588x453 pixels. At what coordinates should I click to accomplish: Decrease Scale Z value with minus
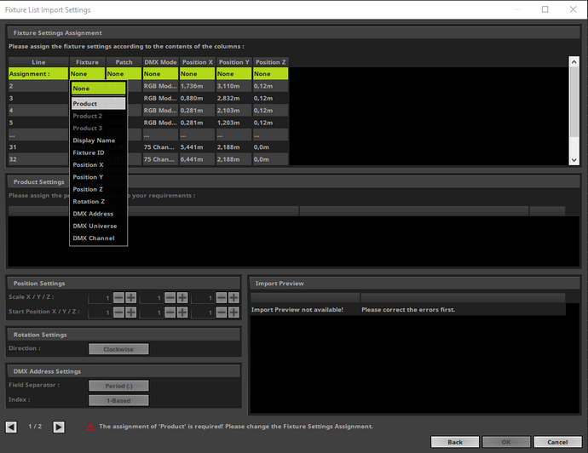(222, 298)
